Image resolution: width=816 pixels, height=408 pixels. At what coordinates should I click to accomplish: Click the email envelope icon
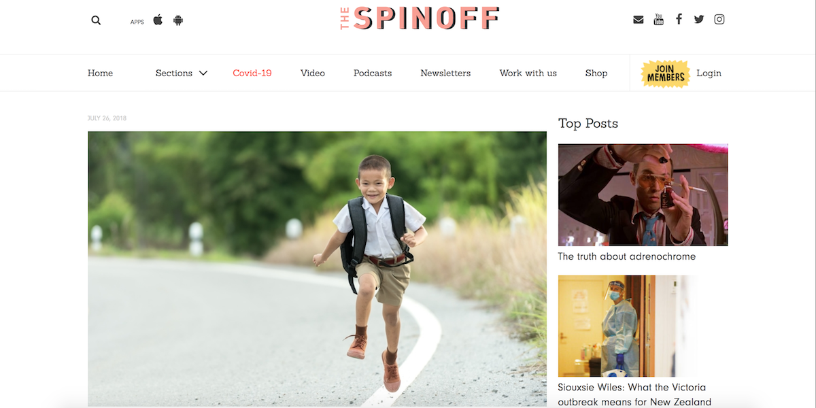638,20
